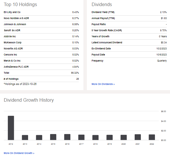Click the Years of Growth label
Screen dimensions: 170x158
tap(100, 36)
